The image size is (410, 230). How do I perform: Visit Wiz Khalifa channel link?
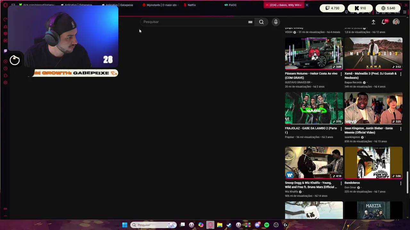291,192
